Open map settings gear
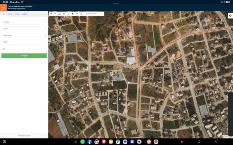Image resolution: width=233 pixels, height=145 pixels. pos(230,16)
